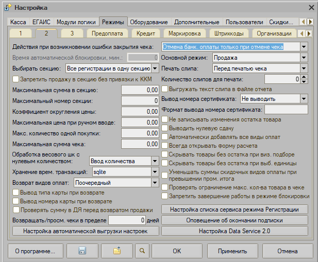Expand 'Хранение врем. транзакций' sqlite dropdown
The width and height of the screenshot is (318, 262).
coord(155,171)
